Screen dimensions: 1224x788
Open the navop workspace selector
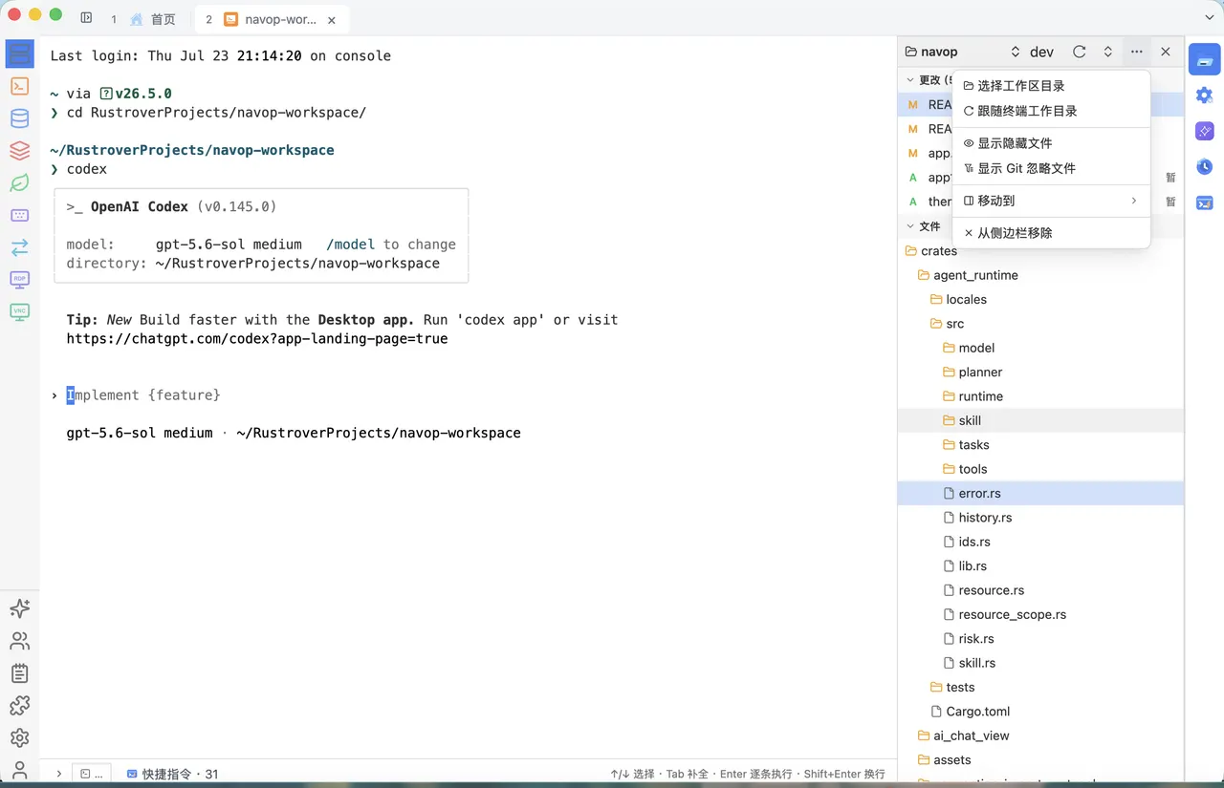(x=962, y=52)
